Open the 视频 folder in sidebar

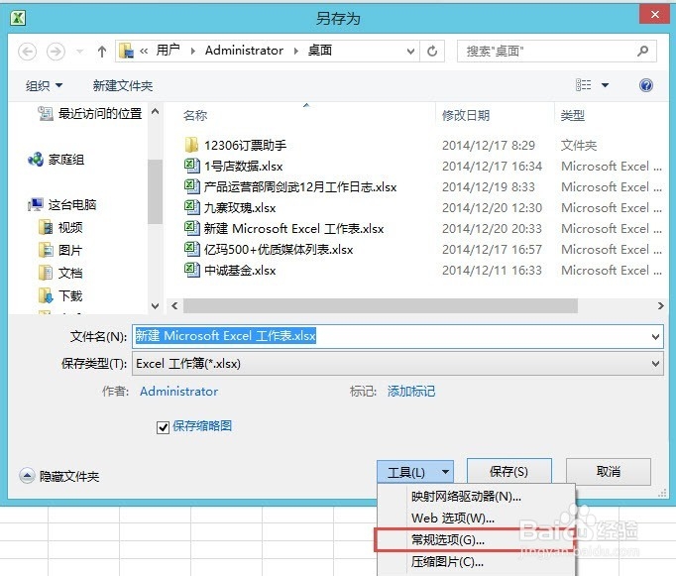tap(60, 227)
